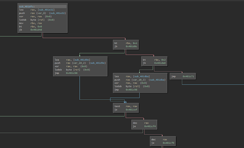Screen dimensions: 244x148
Task: Select the bt rbx, 0x0 instruction
Action: (x=30, y=26)
